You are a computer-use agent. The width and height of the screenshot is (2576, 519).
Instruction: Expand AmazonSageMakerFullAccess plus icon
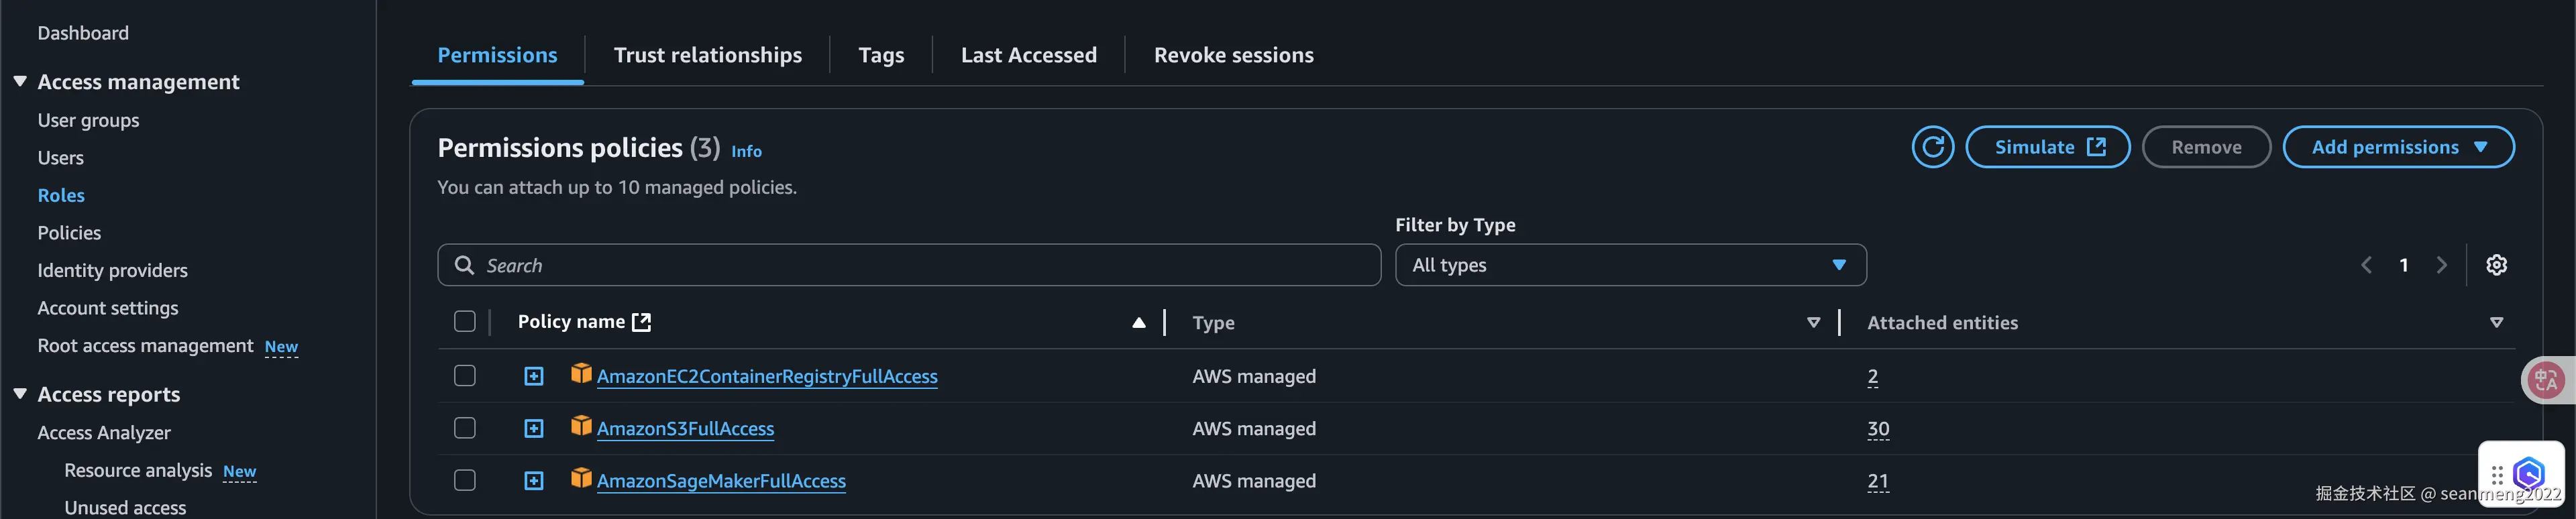pyautogui.click(x=534, y=481)
